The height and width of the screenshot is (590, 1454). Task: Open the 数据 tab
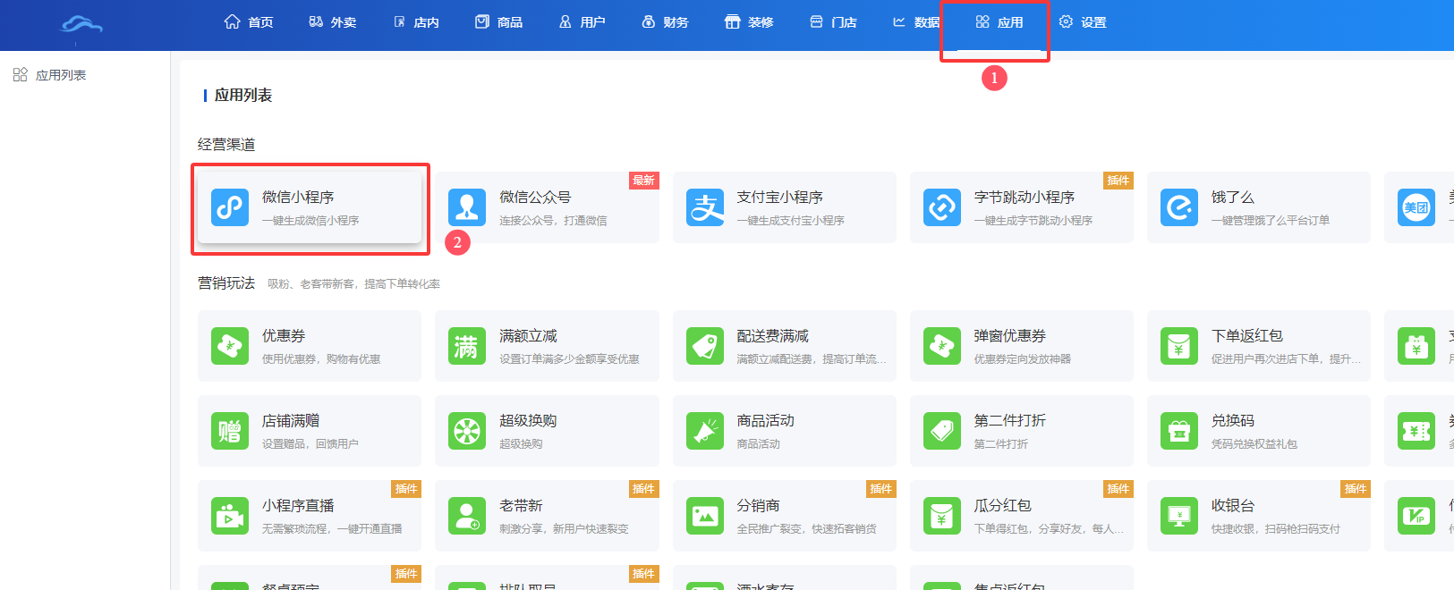click(916, 22)
